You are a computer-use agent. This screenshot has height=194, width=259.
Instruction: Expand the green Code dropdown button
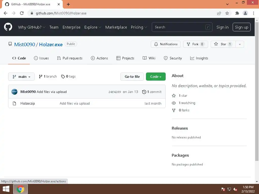[x=156, y=77]
